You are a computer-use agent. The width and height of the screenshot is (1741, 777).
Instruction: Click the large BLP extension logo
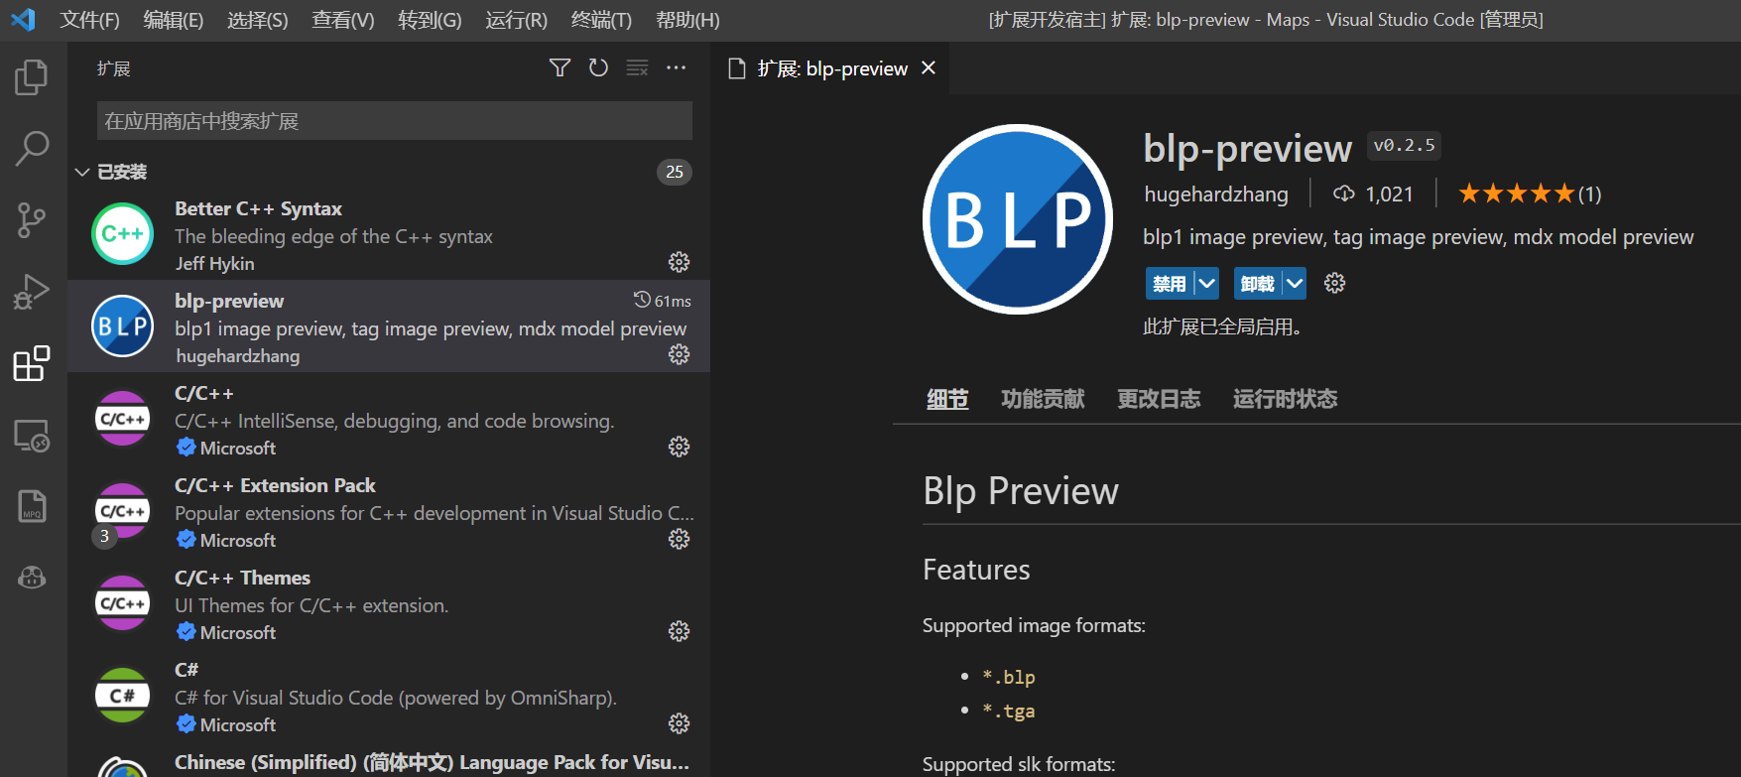click(x=1018, y=218)
